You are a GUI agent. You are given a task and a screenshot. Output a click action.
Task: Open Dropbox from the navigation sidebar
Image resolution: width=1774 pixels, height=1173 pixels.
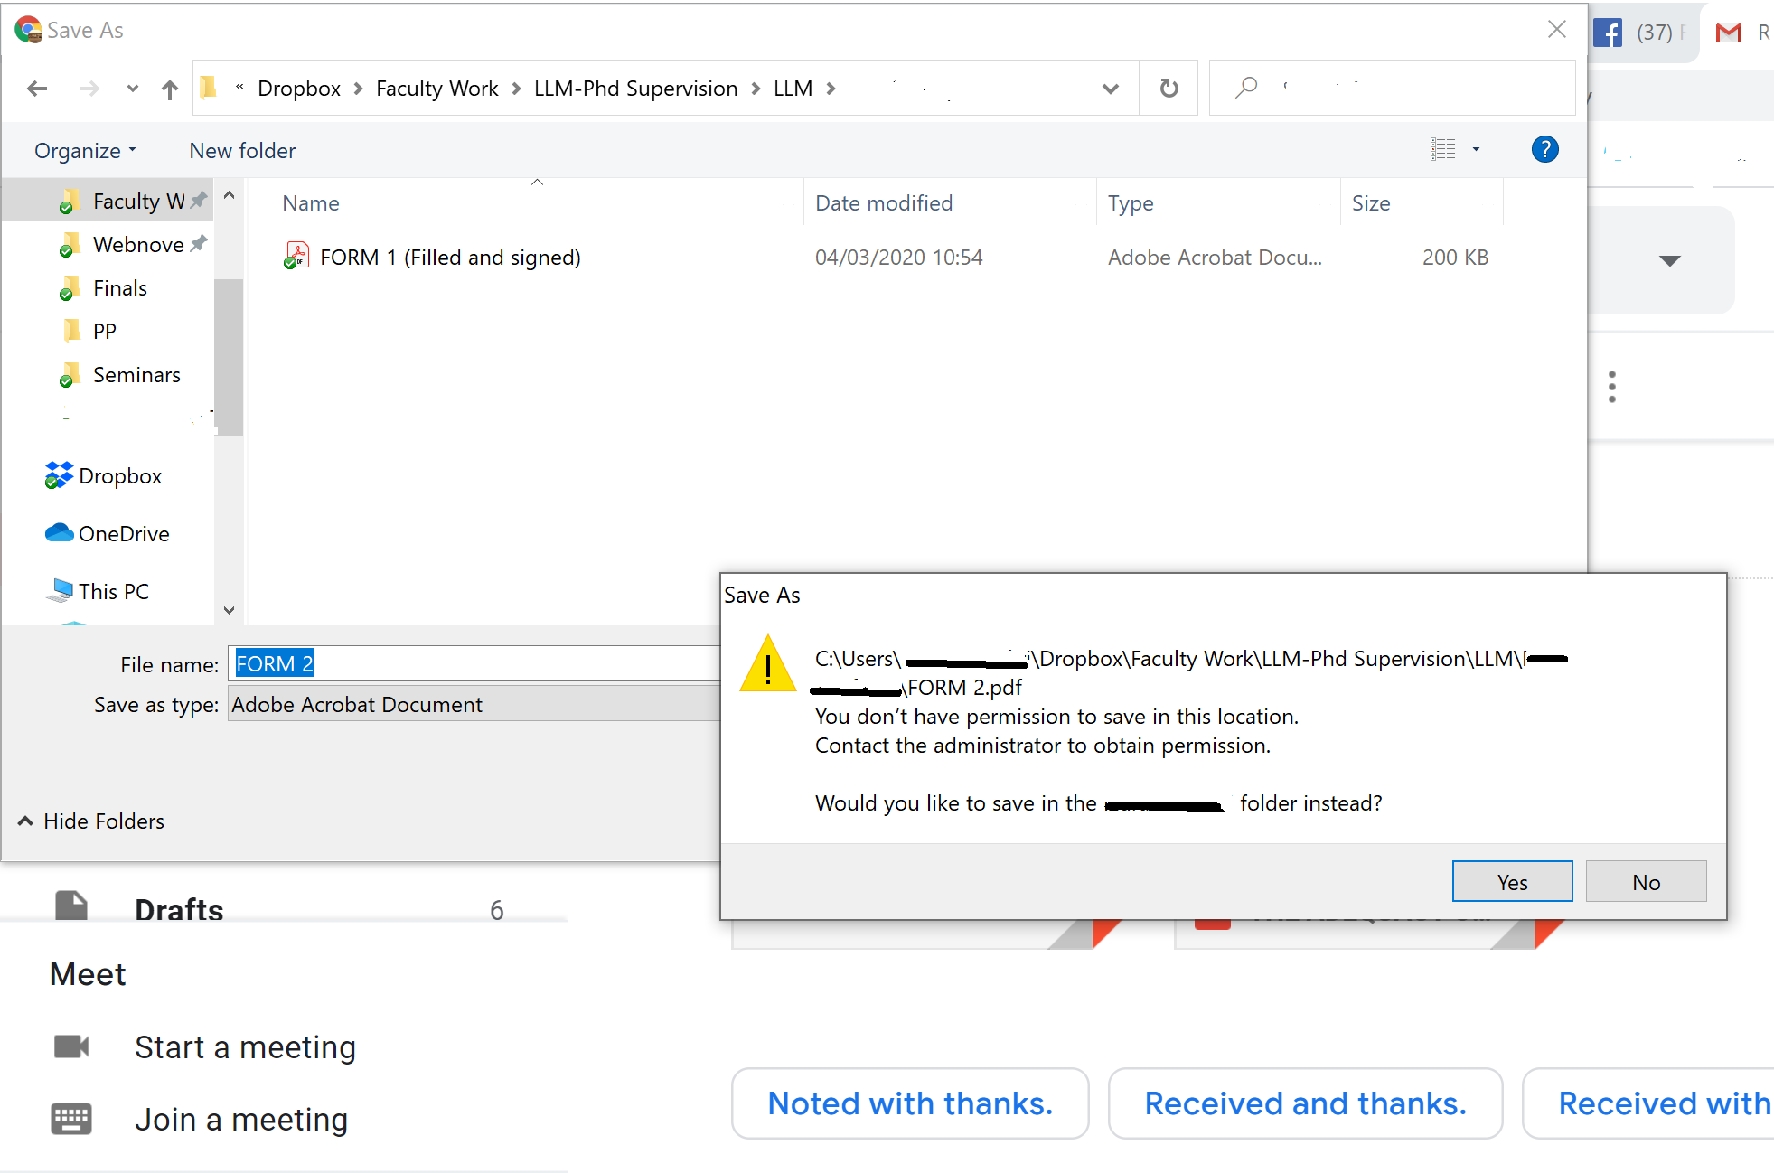point(120,476)
